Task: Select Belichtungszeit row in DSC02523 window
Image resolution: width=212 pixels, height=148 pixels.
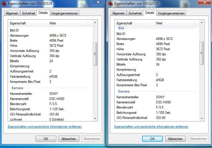Action: [157, 112]
